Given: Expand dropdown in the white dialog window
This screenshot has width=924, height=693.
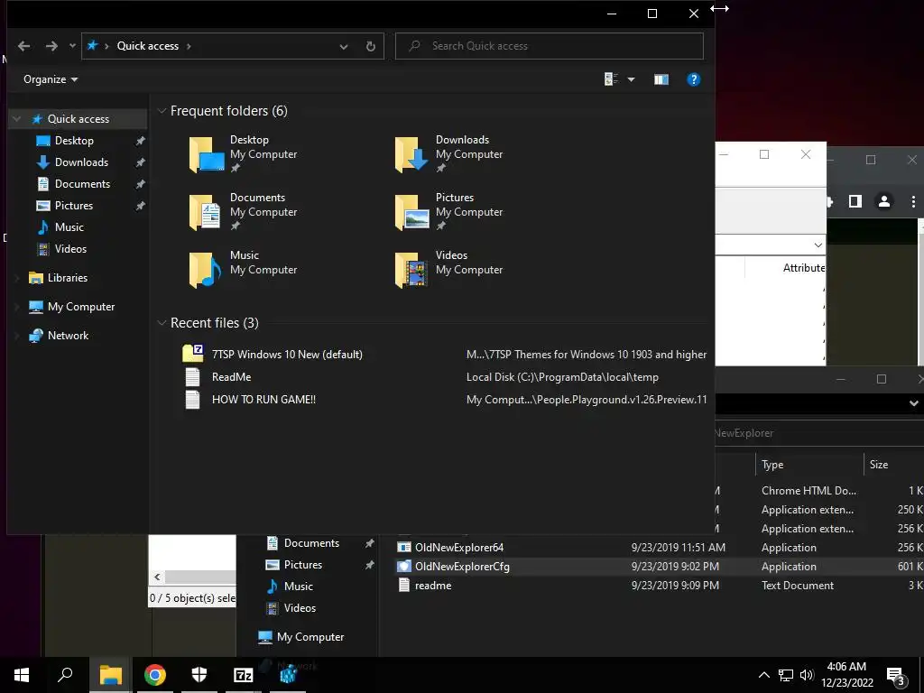Looking at the screenshot, I should 818,245.
